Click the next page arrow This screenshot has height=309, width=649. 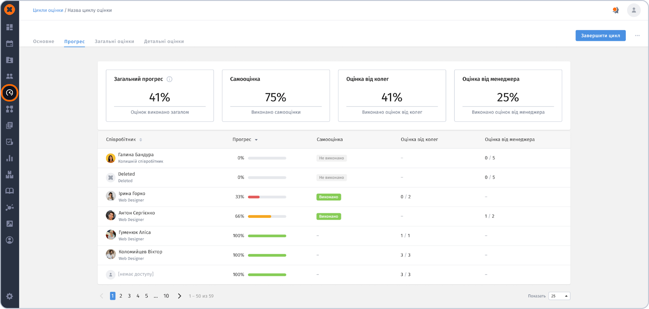coord(179,296)
